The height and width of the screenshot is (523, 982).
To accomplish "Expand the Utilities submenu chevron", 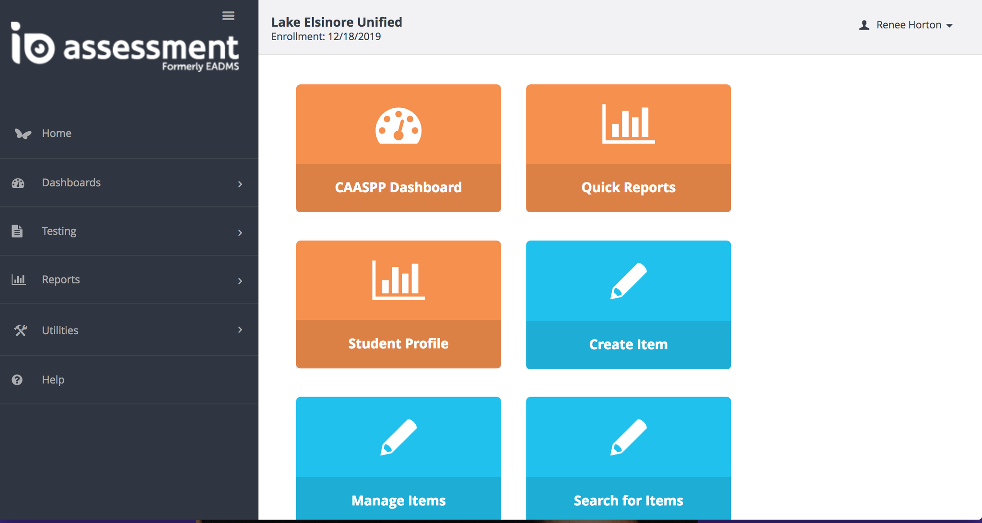I will pos(240,330).
